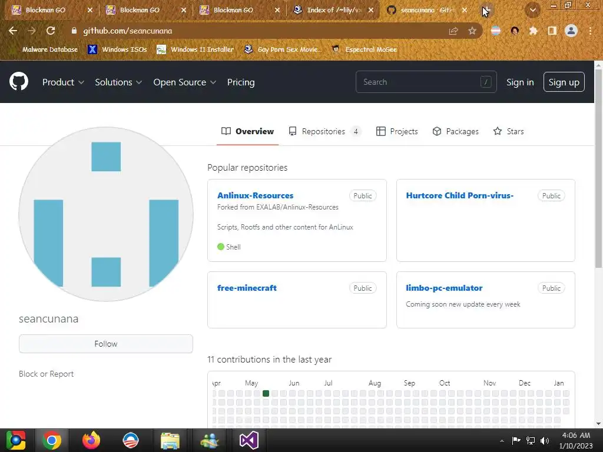Click the Public badge on Anlinux-Resources
Screen dimensions: 603x452
coord(363,195)
